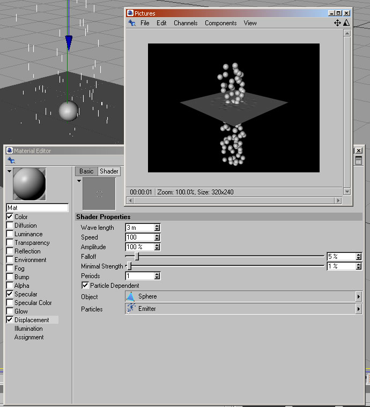Click the Sphere object icon in Object field
The image size is (370, 407).
tap(131, 296)
